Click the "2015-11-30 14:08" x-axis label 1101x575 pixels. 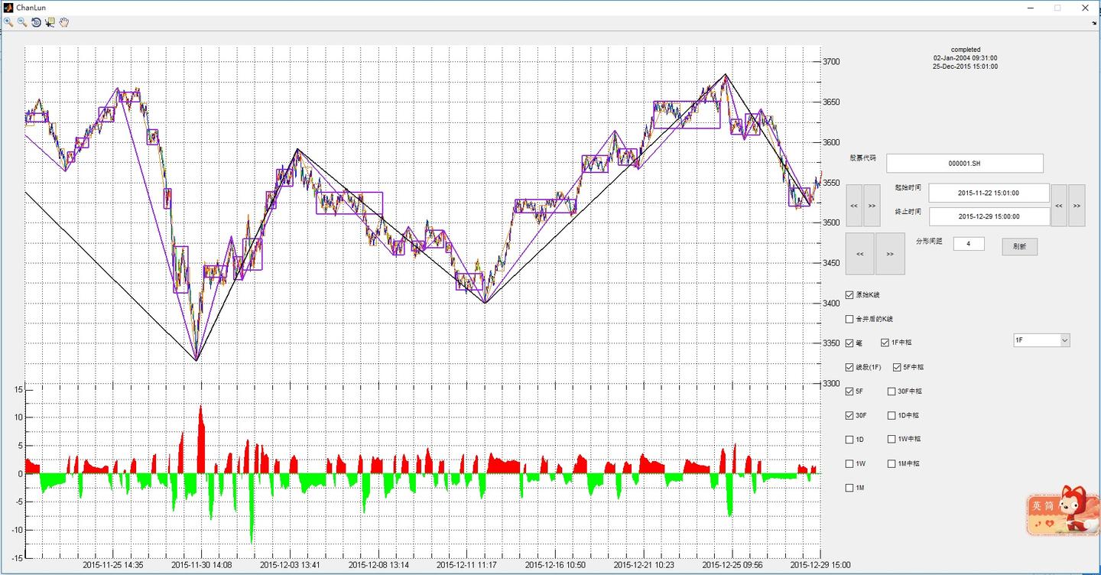tap(201, 566)
